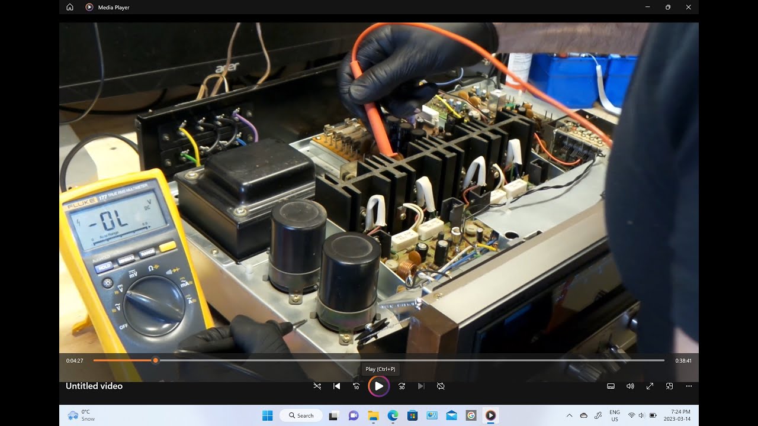The width and height of the screenshot is (758, 426).
Task: Open the Windows Start menu
Action: pyautogui.click(x=268, y=415)
